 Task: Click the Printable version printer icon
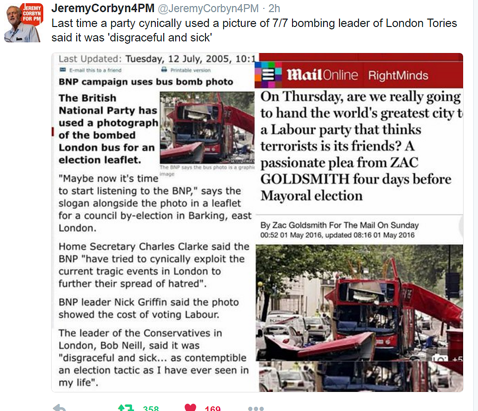pyautogui.click(x=164, y=70)
